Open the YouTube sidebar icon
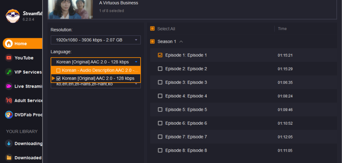 pyautogui.click(x=8, y=58)
